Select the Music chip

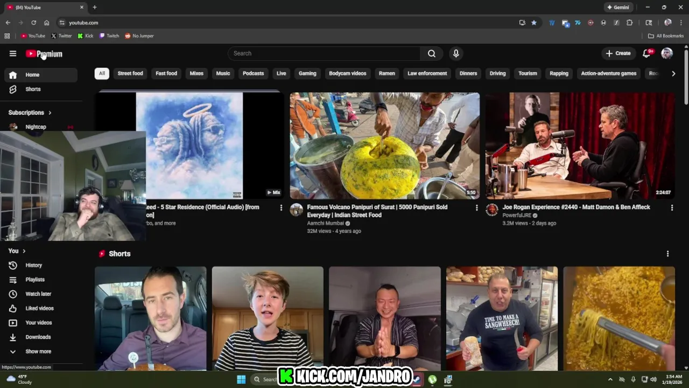coord(223,73)
